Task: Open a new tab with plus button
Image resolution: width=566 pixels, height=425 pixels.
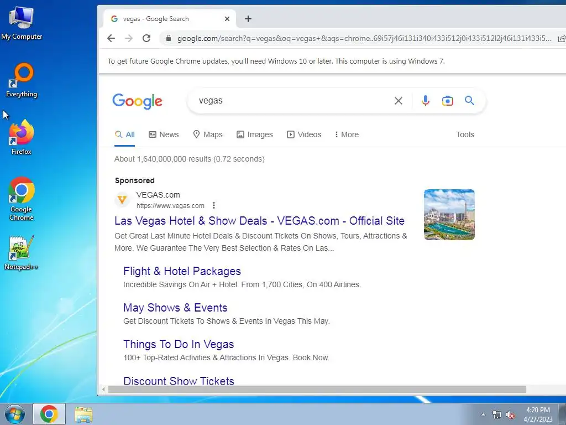Action: [248, 19]
